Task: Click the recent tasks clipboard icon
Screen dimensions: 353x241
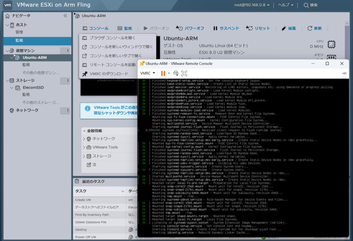Action: (77, 181)
